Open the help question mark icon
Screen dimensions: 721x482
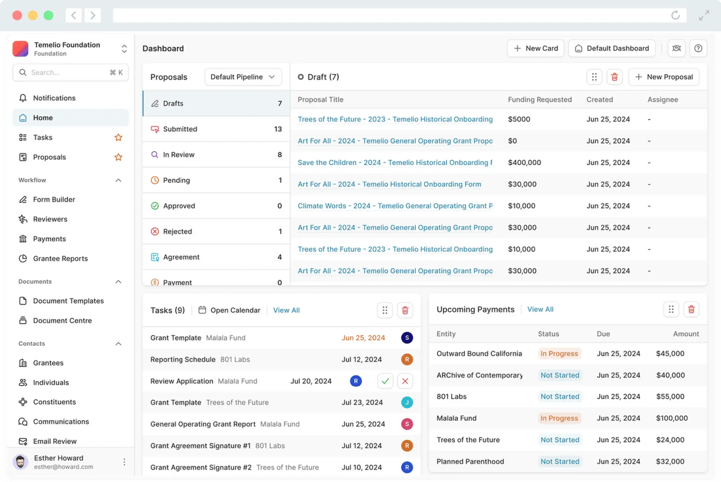pos(698,48)
